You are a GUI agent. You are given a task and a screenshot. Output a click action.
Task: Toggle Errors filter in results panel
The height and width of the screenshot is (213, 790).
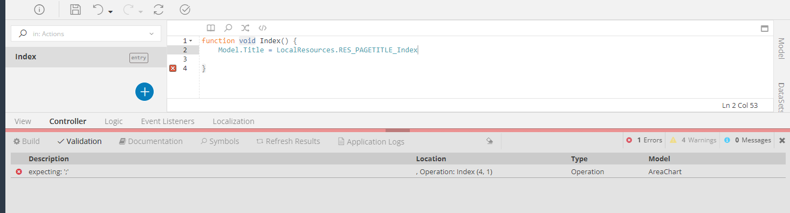[x=644, y=140]
